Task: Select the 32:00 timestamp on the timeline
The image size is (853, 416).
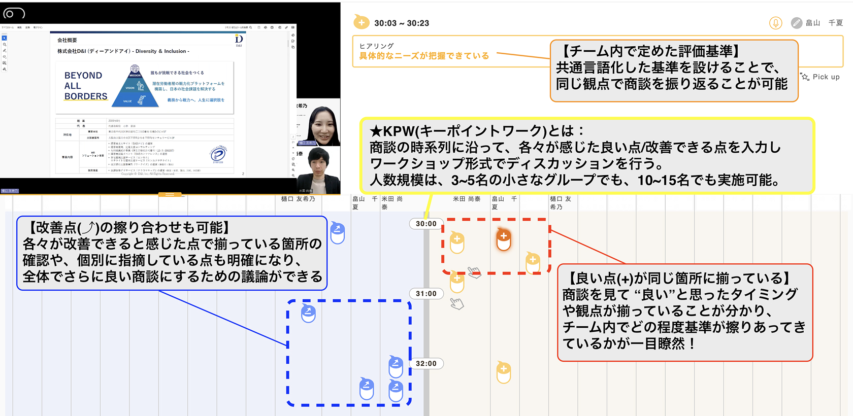Action: click(x=425, y=364)
